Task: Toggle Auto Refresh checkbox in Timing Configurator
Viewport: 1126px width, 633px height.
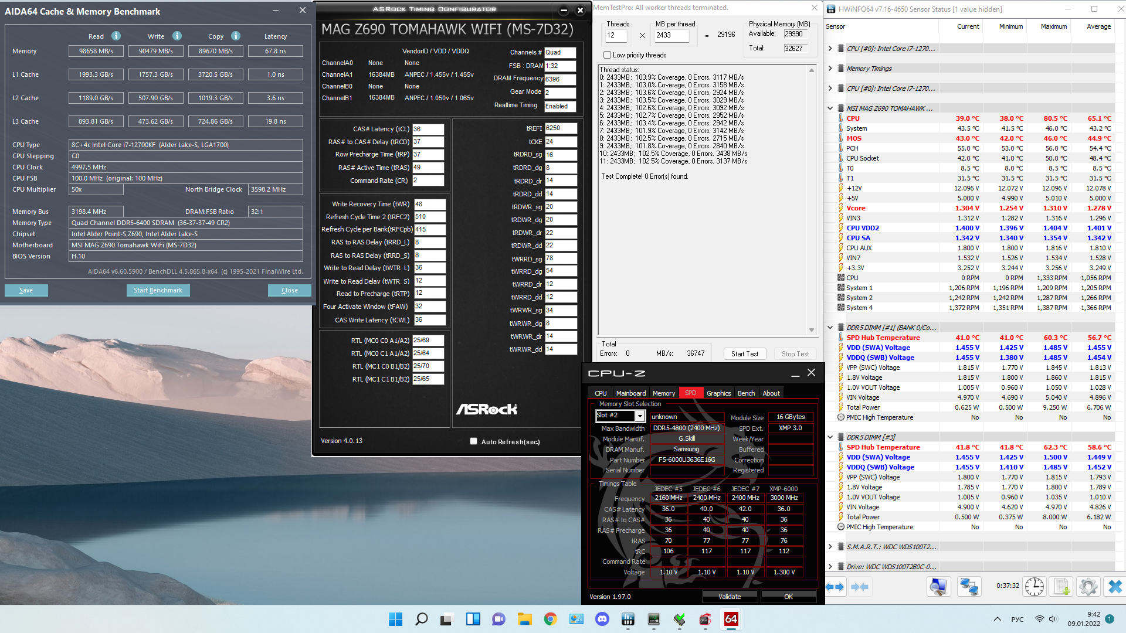Action: pyautogui.click(x=473, y=441)
